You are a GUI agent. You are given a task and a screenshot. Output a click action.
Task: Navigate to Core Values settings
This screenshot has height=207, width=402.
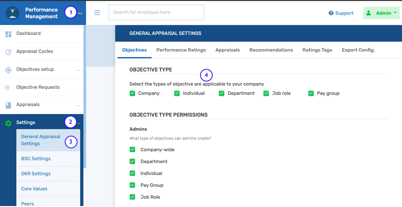pos(34,189)
